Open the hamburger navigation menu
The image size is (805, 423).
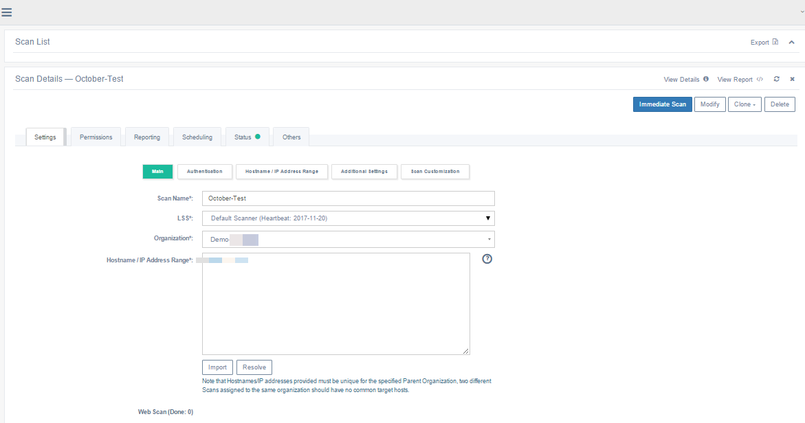tap(7, 12)
